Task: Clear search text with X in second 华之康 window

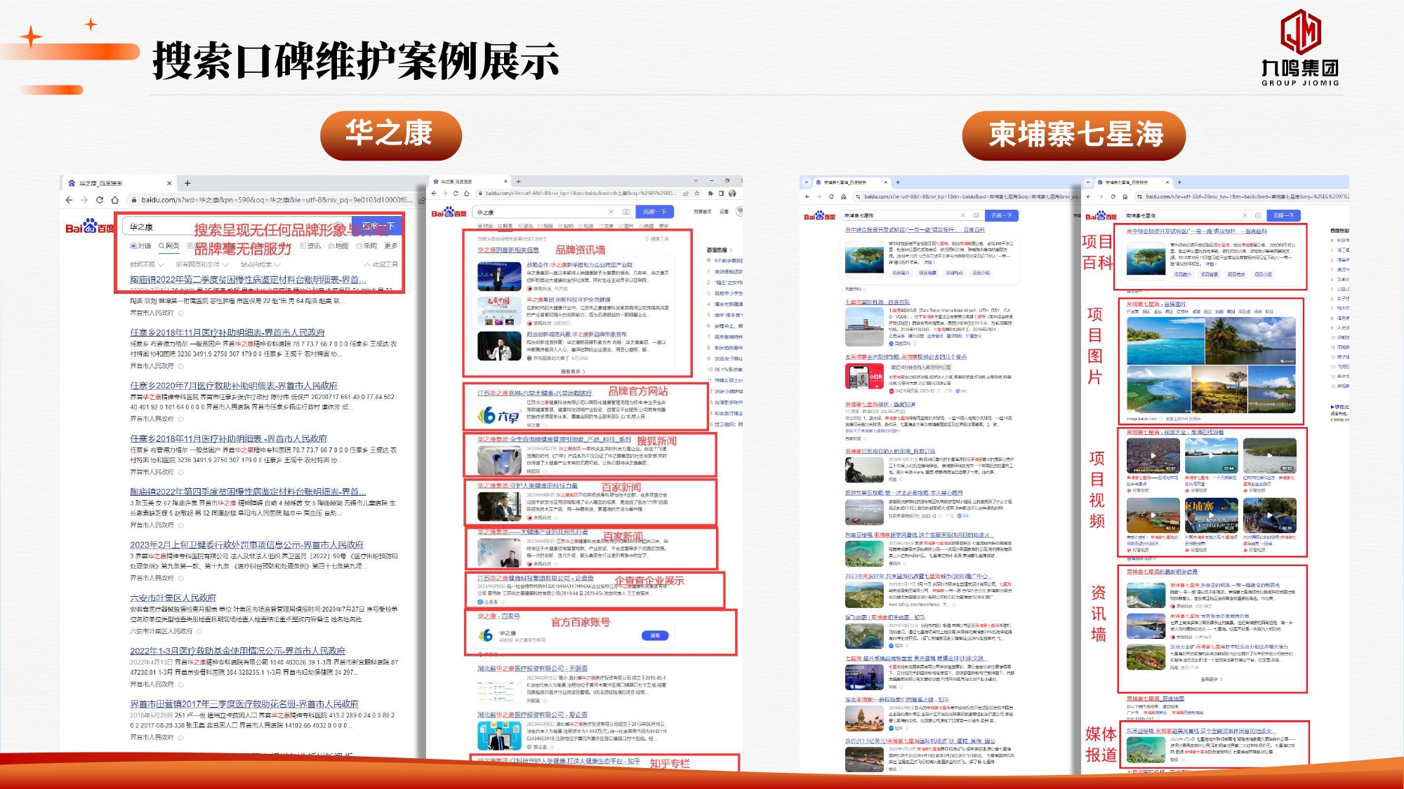Action: click(611, 212)
